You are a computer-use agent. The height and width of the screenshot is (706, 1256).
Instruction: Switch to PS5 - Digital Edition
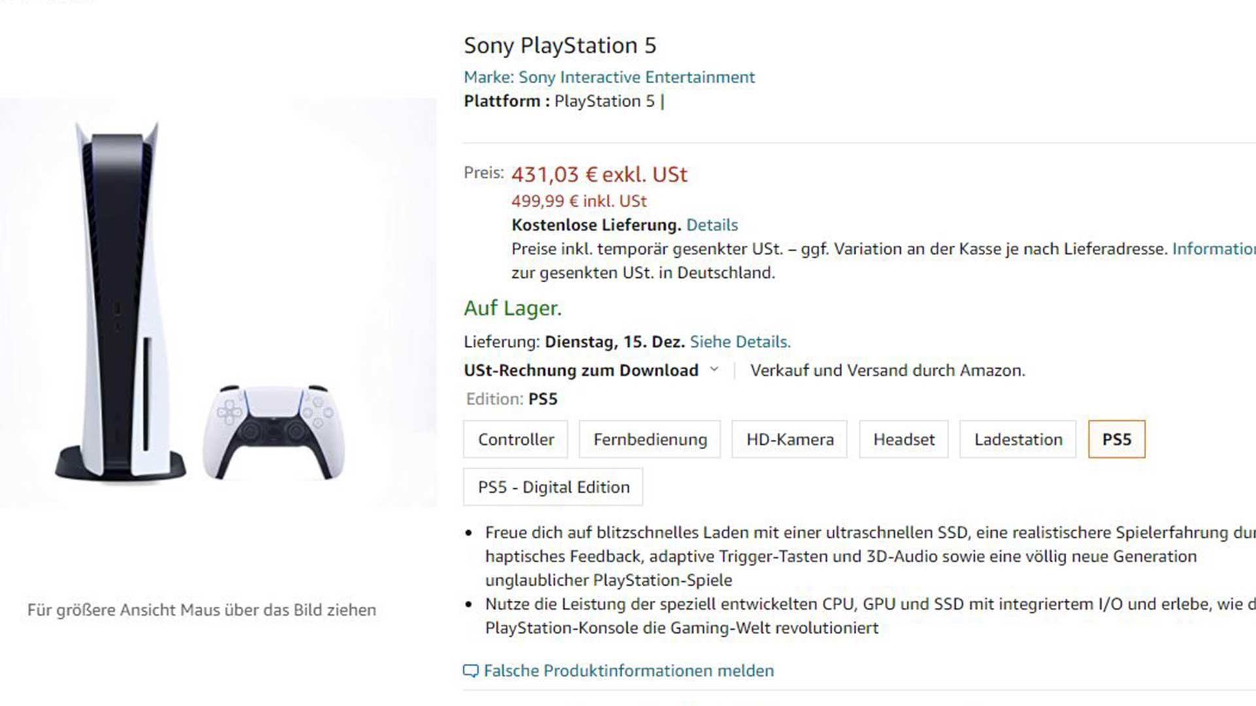coord(553,487)
